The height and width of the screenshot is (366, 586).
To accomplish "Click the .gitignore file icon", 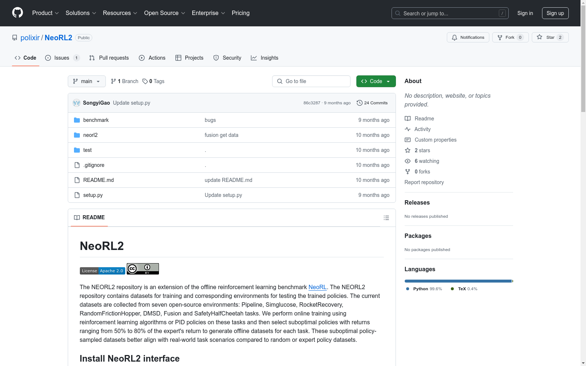I will pos(77,165).
